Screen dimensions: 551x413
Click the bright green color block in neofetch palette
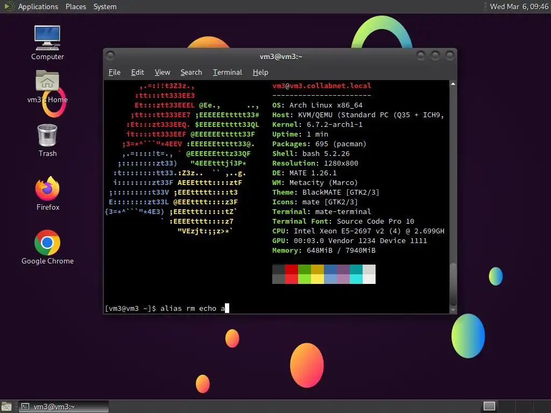(305, 279)
